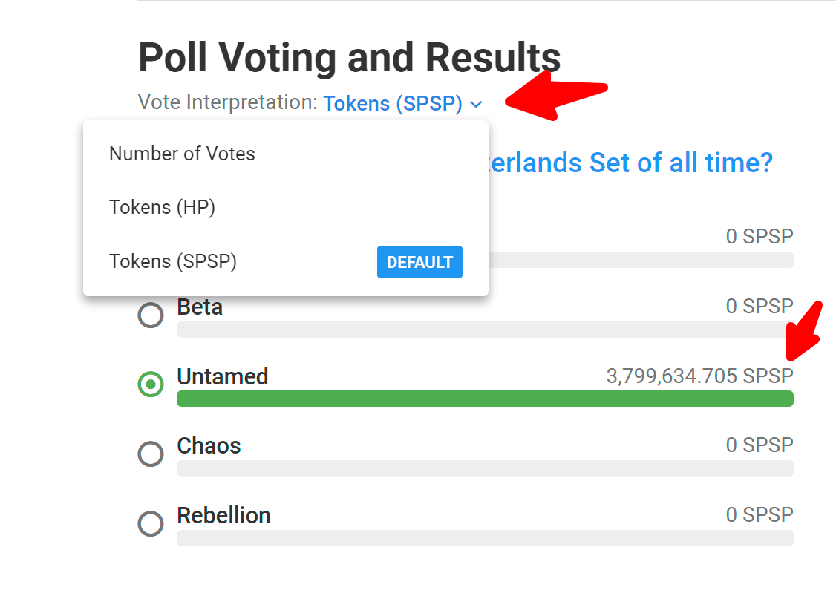Click the Untamed option label
This screenshot has height=599, width=836.
(223, 377)
